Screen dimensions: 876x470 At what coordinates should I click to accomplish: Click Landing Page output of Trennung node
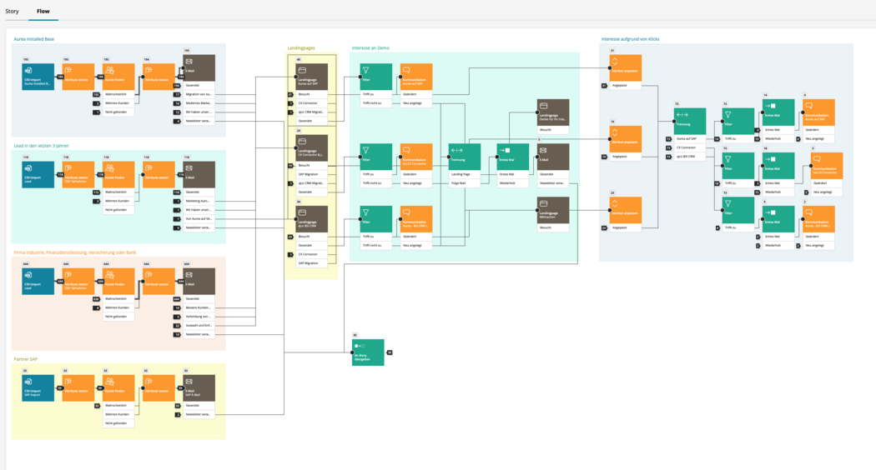coord(464,174)
